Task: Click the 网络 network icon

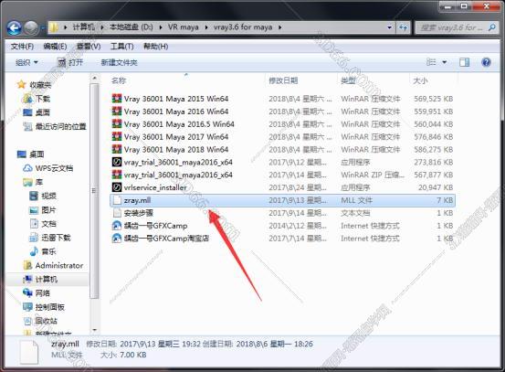Action: point(27,292)
